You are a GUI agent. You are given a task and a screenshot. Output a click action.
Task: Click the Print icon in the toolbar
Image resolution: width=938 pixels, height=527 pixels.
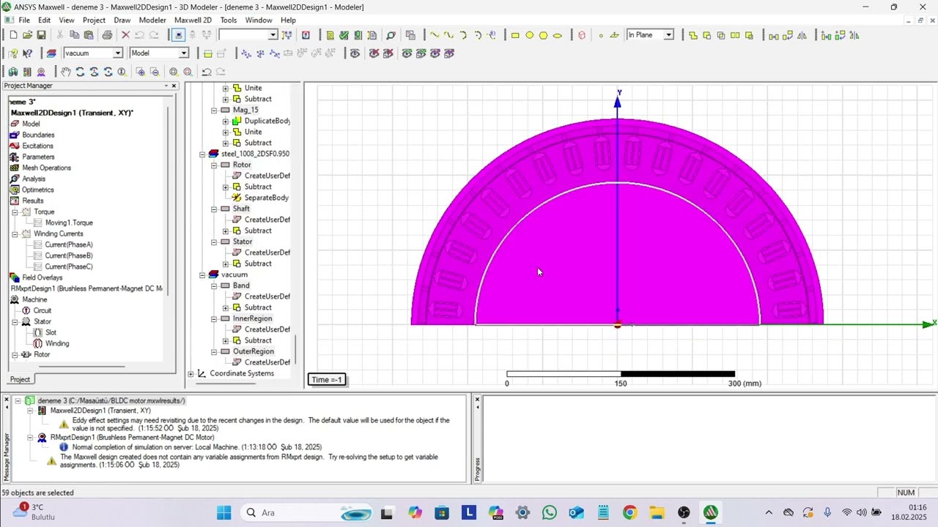pos(107,35)
